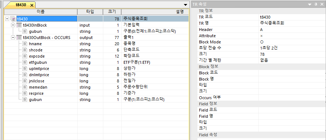Viewport: 326px width, 140px height.
Task: Click the Occurs 여부 value field
Action: pos(292,98)
